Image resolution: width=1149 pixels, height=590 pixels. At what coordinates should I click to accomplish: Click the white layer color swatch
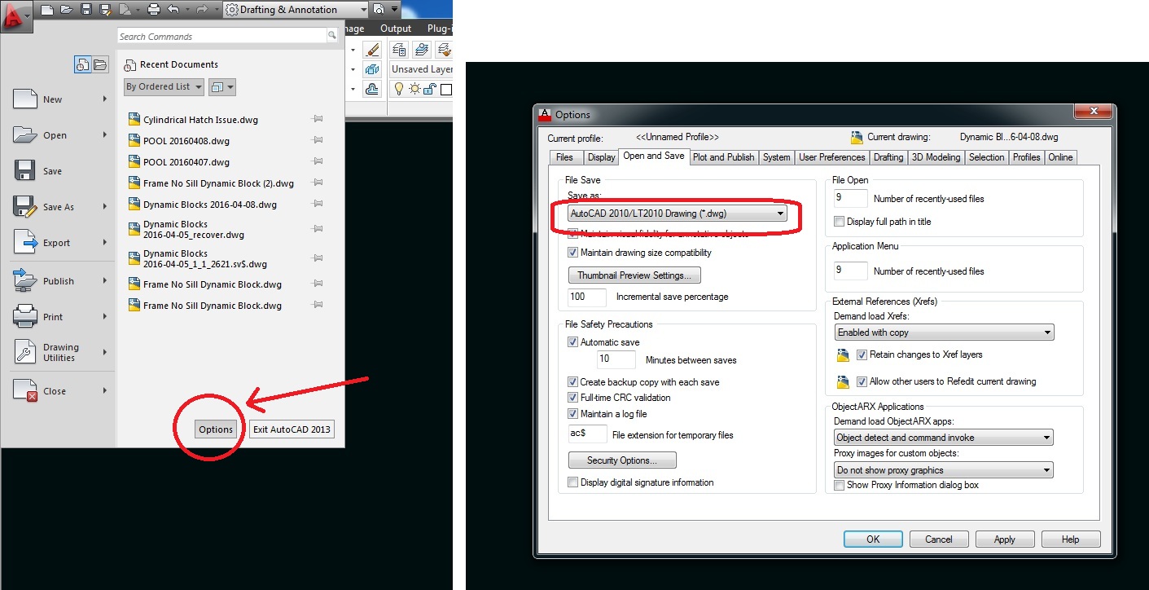click(446, 90)
